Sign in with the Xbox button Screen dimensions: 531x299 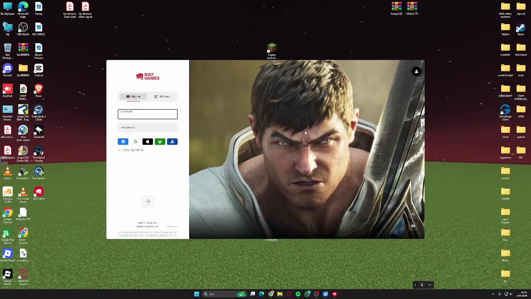click(160, 142)
